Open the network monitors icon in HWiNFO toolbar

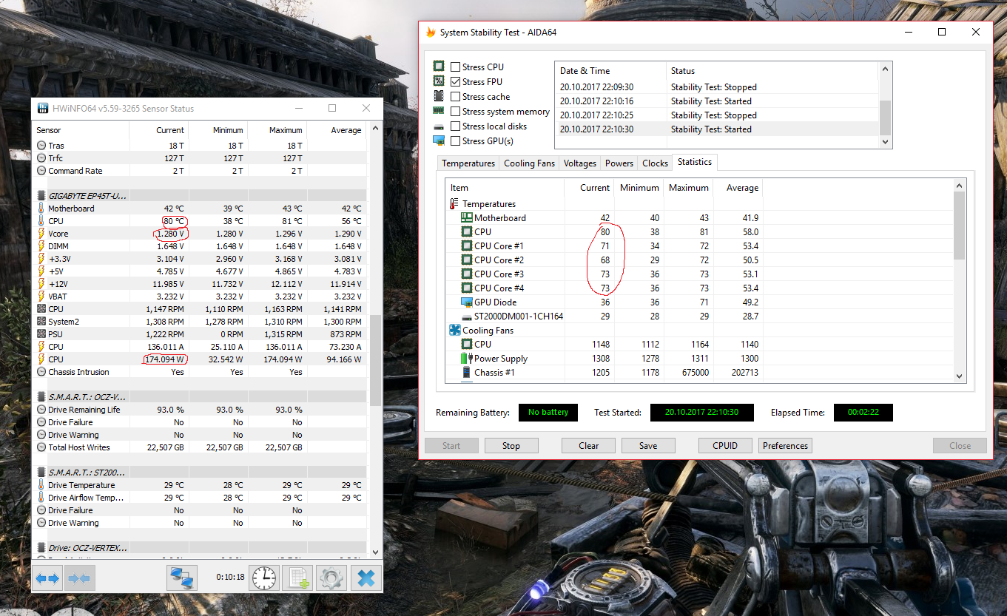(182, 578)
